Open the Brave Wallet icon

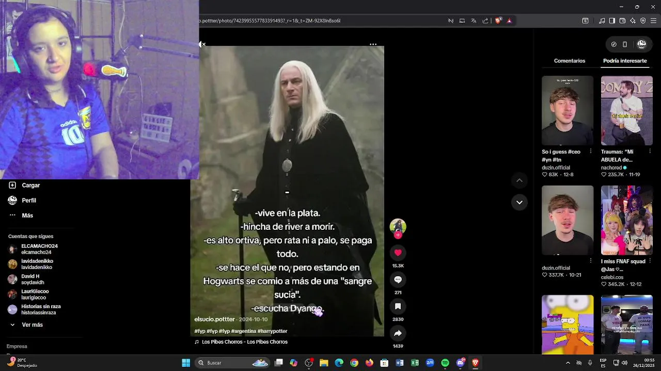pyautogui.click(x=622, y=21)
